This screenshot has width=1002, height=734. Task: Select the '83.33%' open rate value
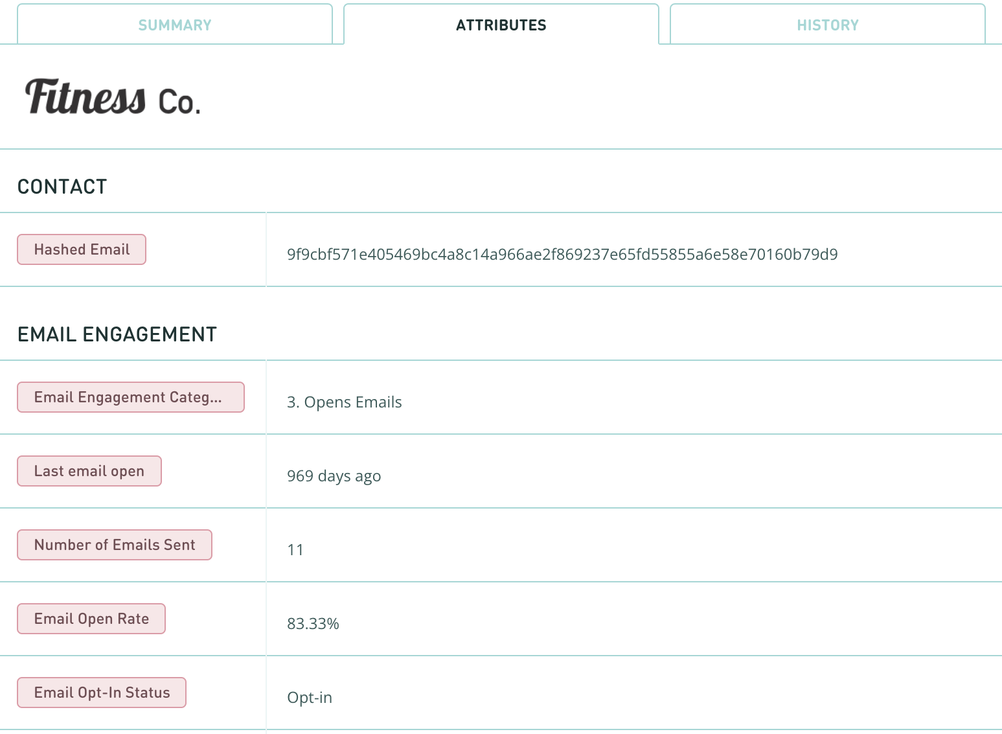tap(313, 624)
